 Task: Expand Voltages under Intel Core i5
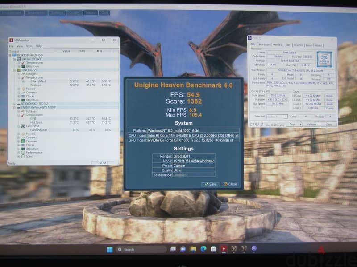[19, 74]
